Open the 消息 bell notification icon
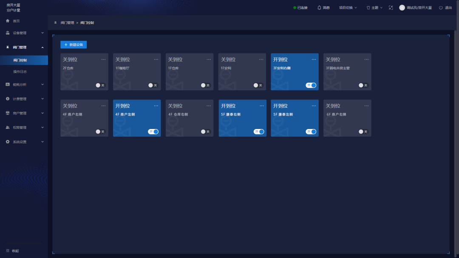Image resolution: width=459 pixels, height=258 pixels. tap(319, 8)
